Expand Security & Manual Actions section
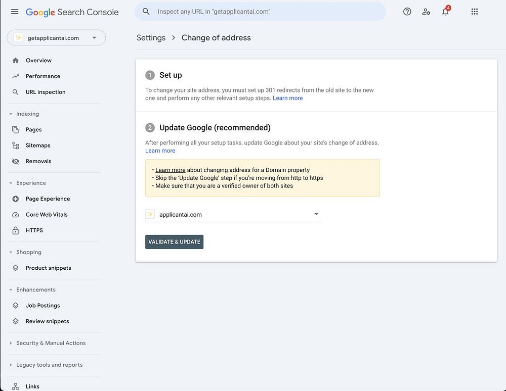Viewport: 506px width, 391px height. click(11, 343)
